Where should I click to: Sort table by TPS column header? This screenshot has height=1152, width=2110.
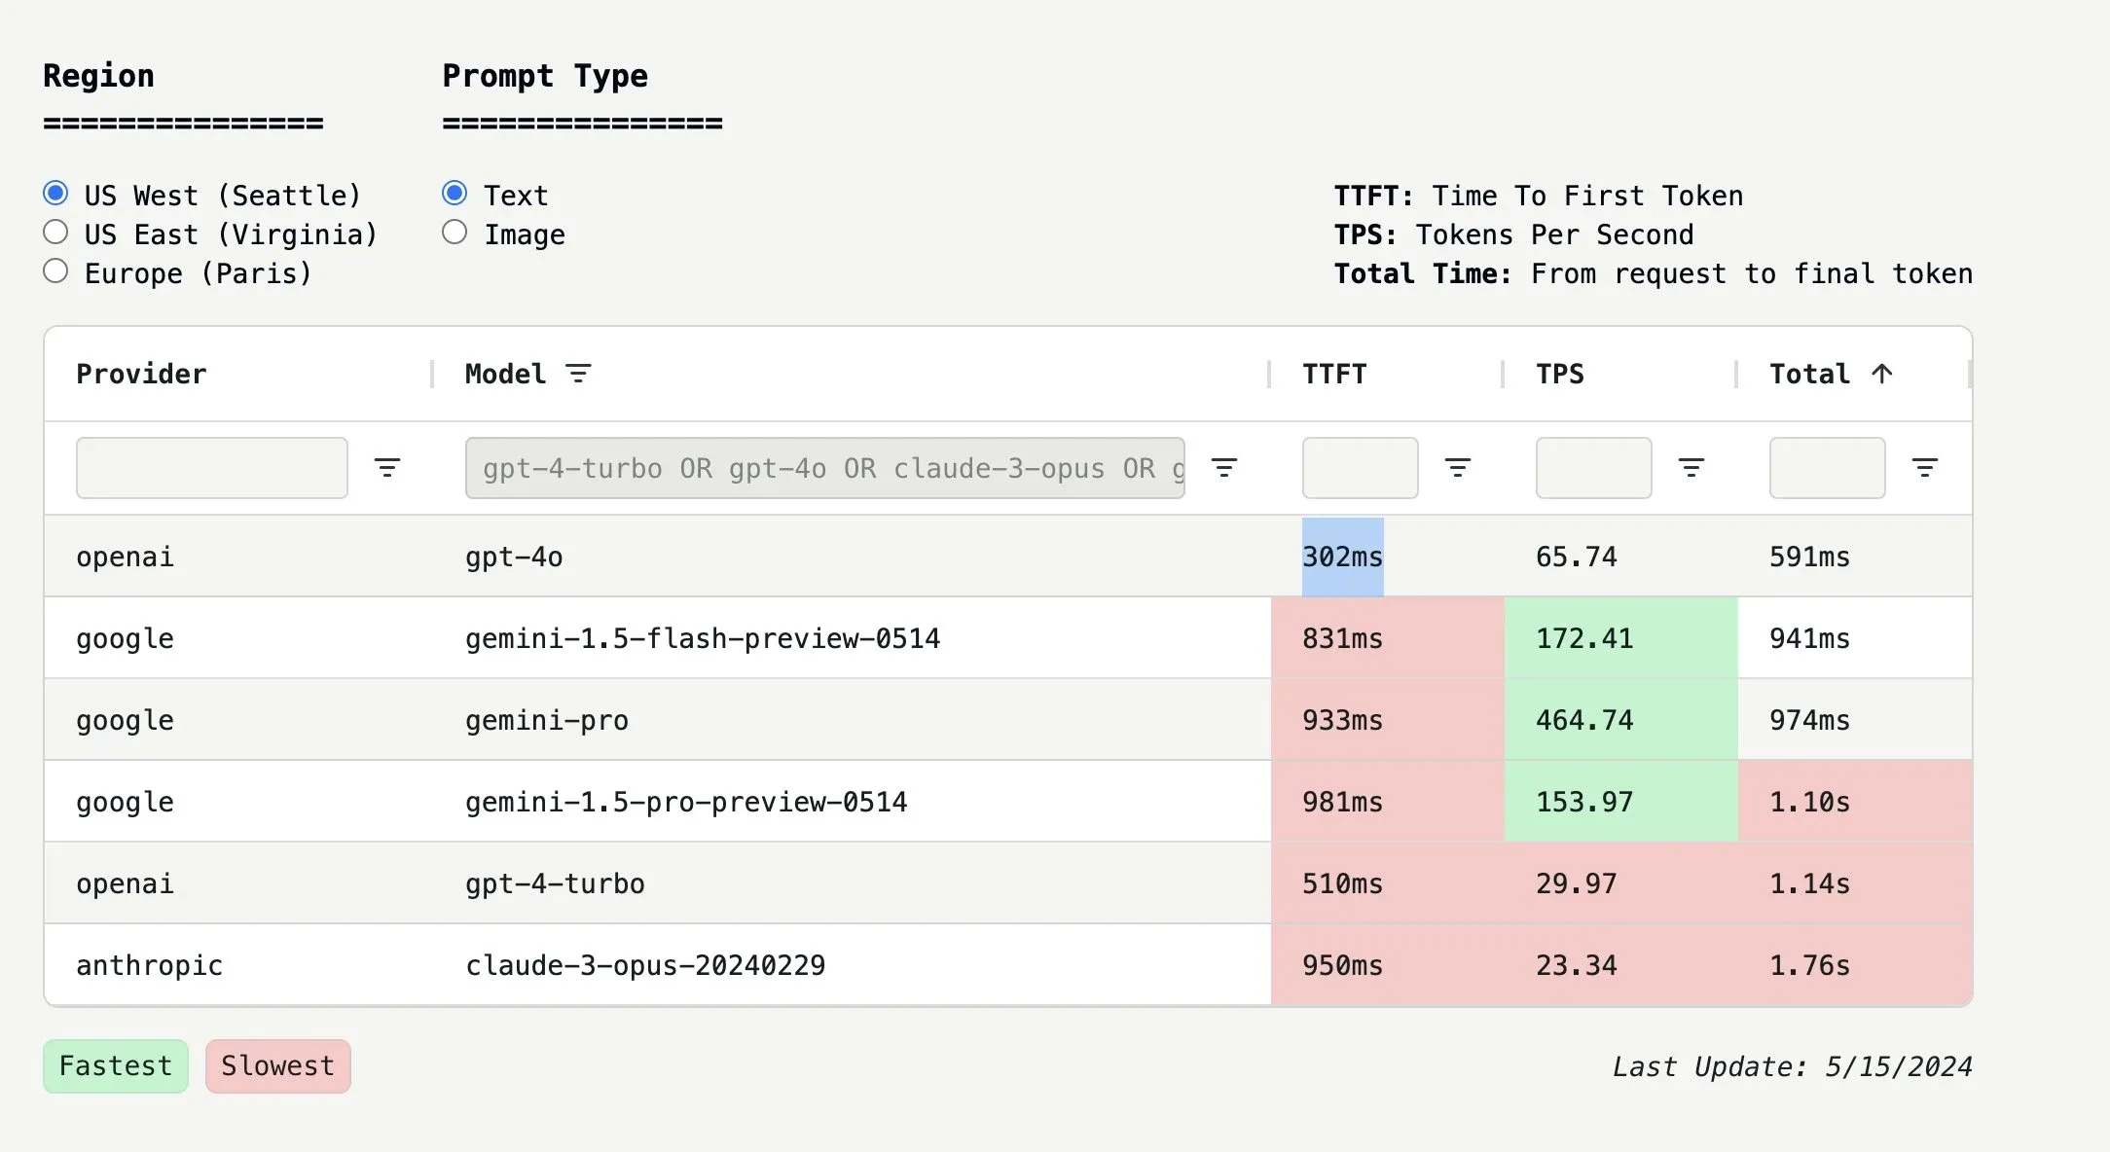coord(1559,374)
